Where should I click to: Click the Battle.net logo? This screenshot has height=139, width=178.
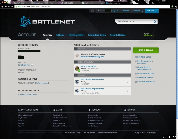[x=47, y=22]
